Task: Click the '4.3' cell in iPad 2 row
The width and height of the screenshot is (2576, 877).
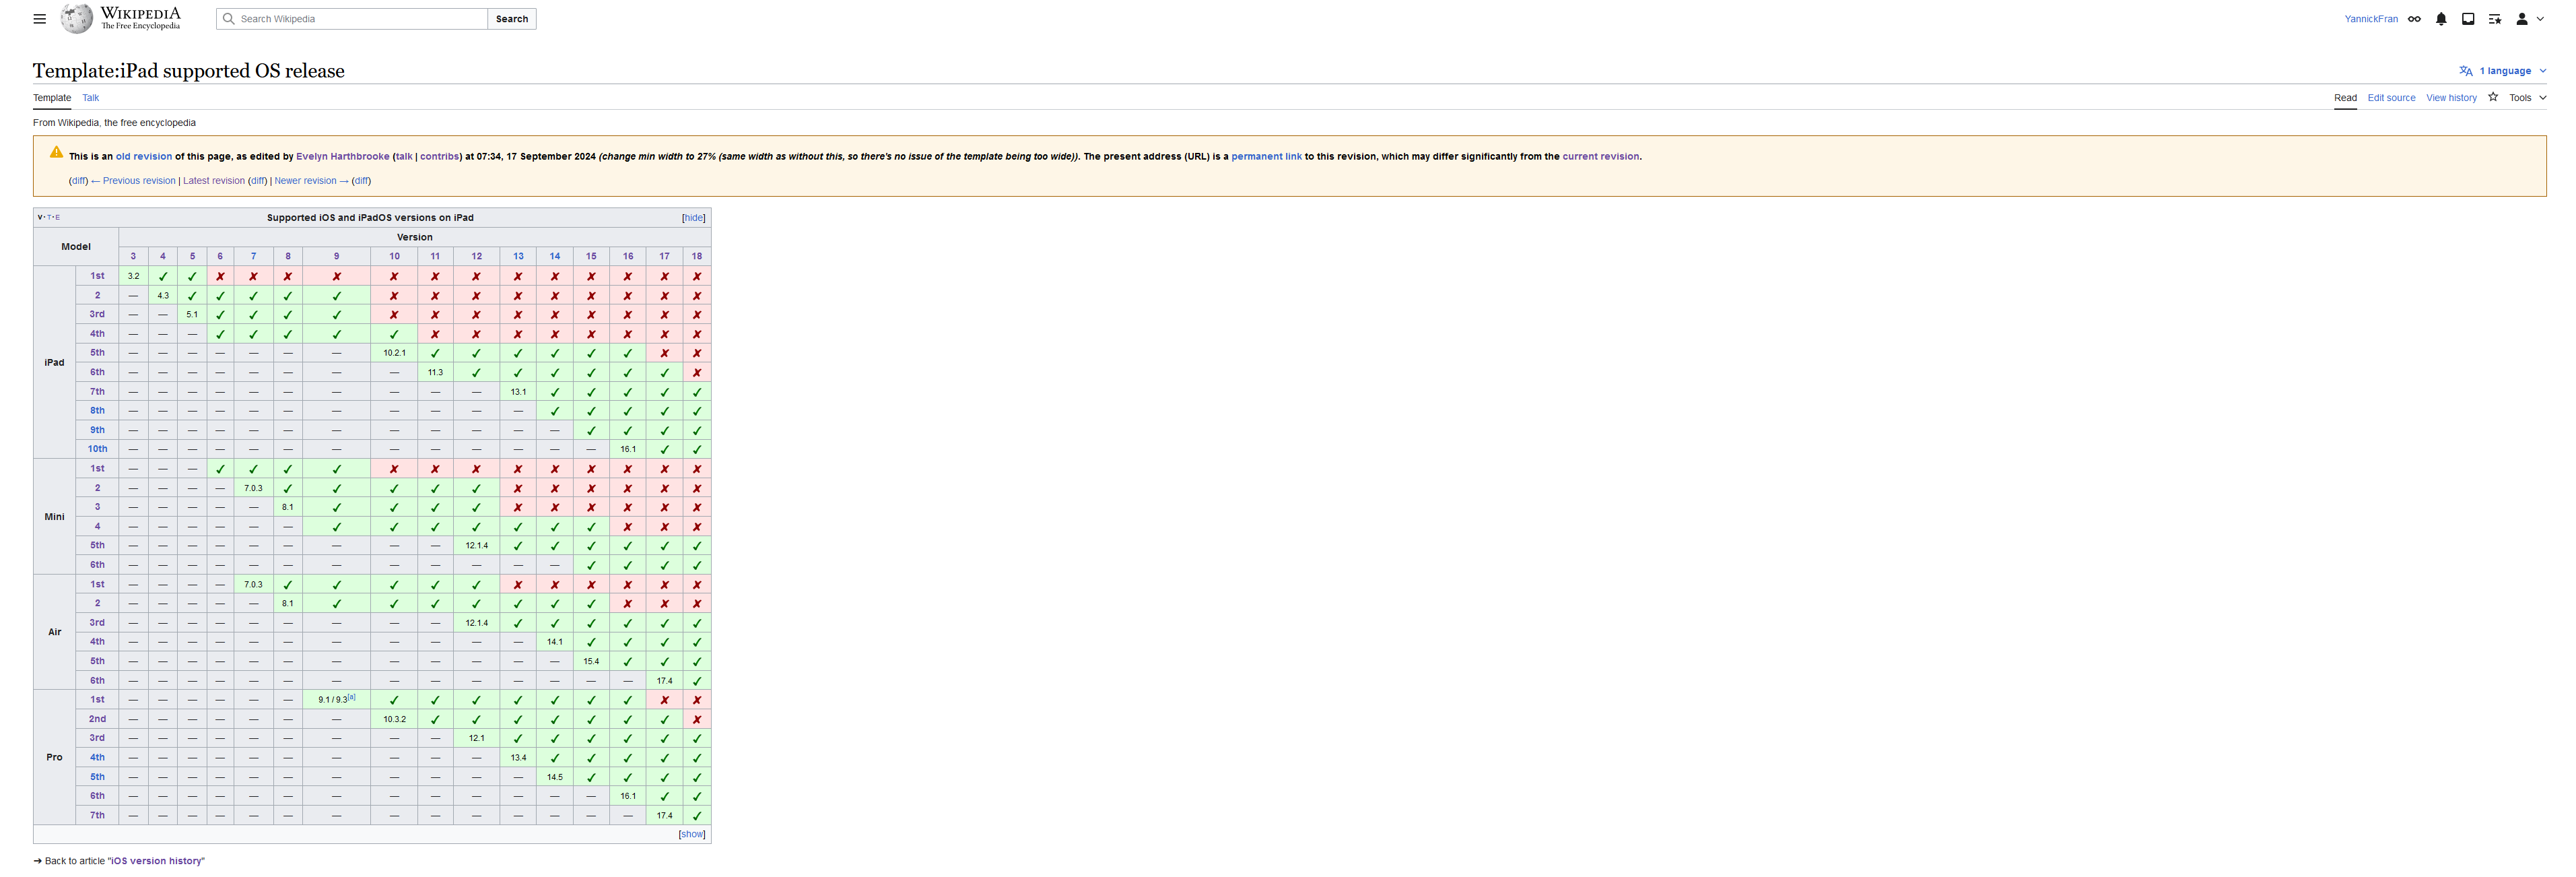Action: [x=163, y=296]
